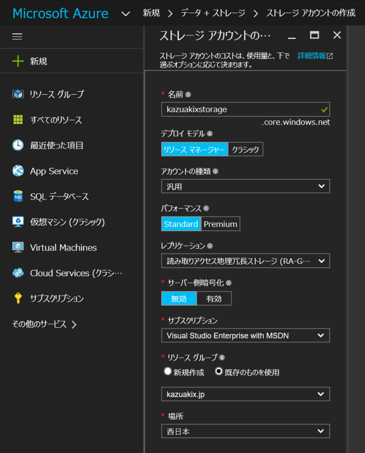Click the green validation checkmark
The height and width of the screenshot is (453, 365).
324,110
